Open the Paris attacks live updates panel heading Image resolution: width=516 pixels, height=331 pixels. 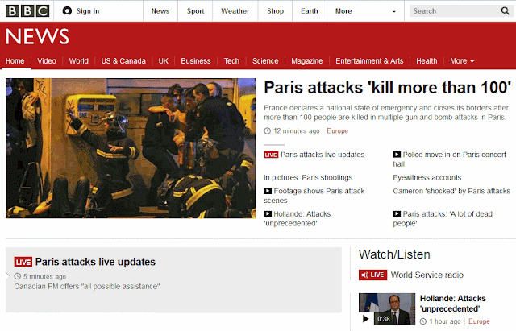click(95, 262)
